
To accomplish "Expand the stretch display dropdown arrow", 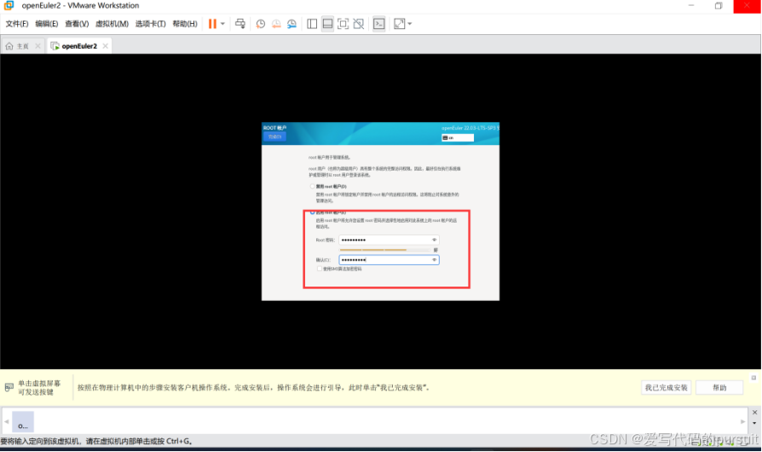I will coord(410,24).
